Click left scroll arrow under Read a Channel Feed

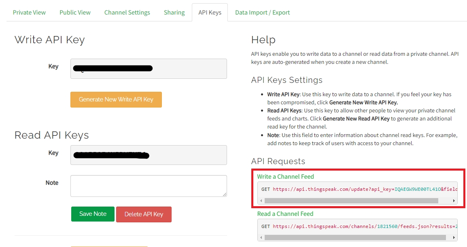(x=261, y=238)
